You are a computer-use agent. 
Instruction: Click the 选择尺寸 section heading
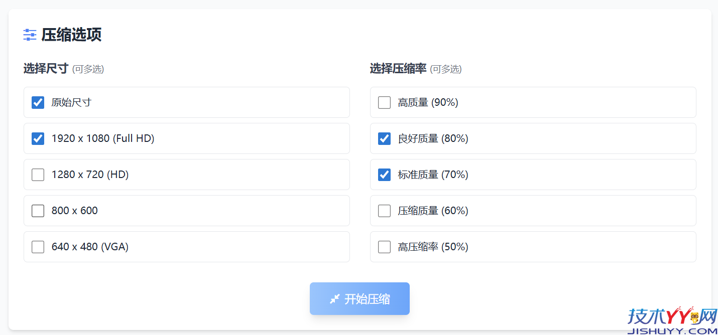(x=46, y=69)
